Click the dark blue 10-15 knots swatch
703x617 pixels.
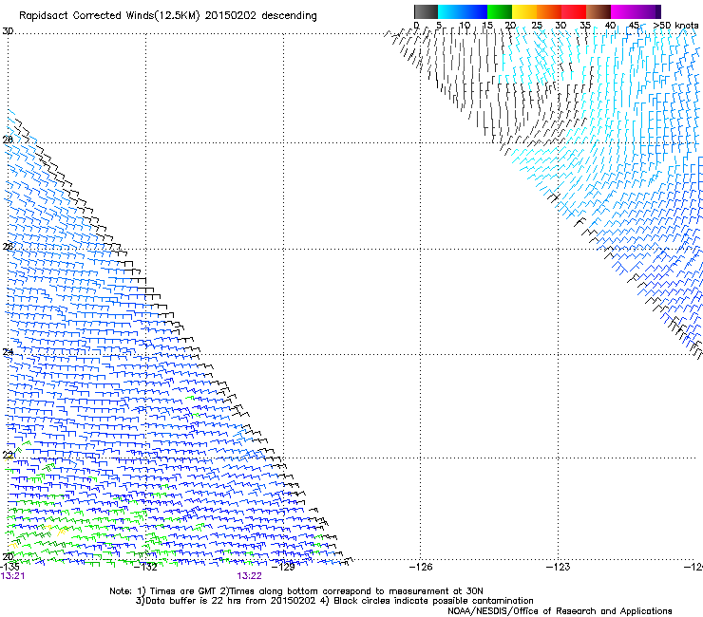[x=475, y=11]
